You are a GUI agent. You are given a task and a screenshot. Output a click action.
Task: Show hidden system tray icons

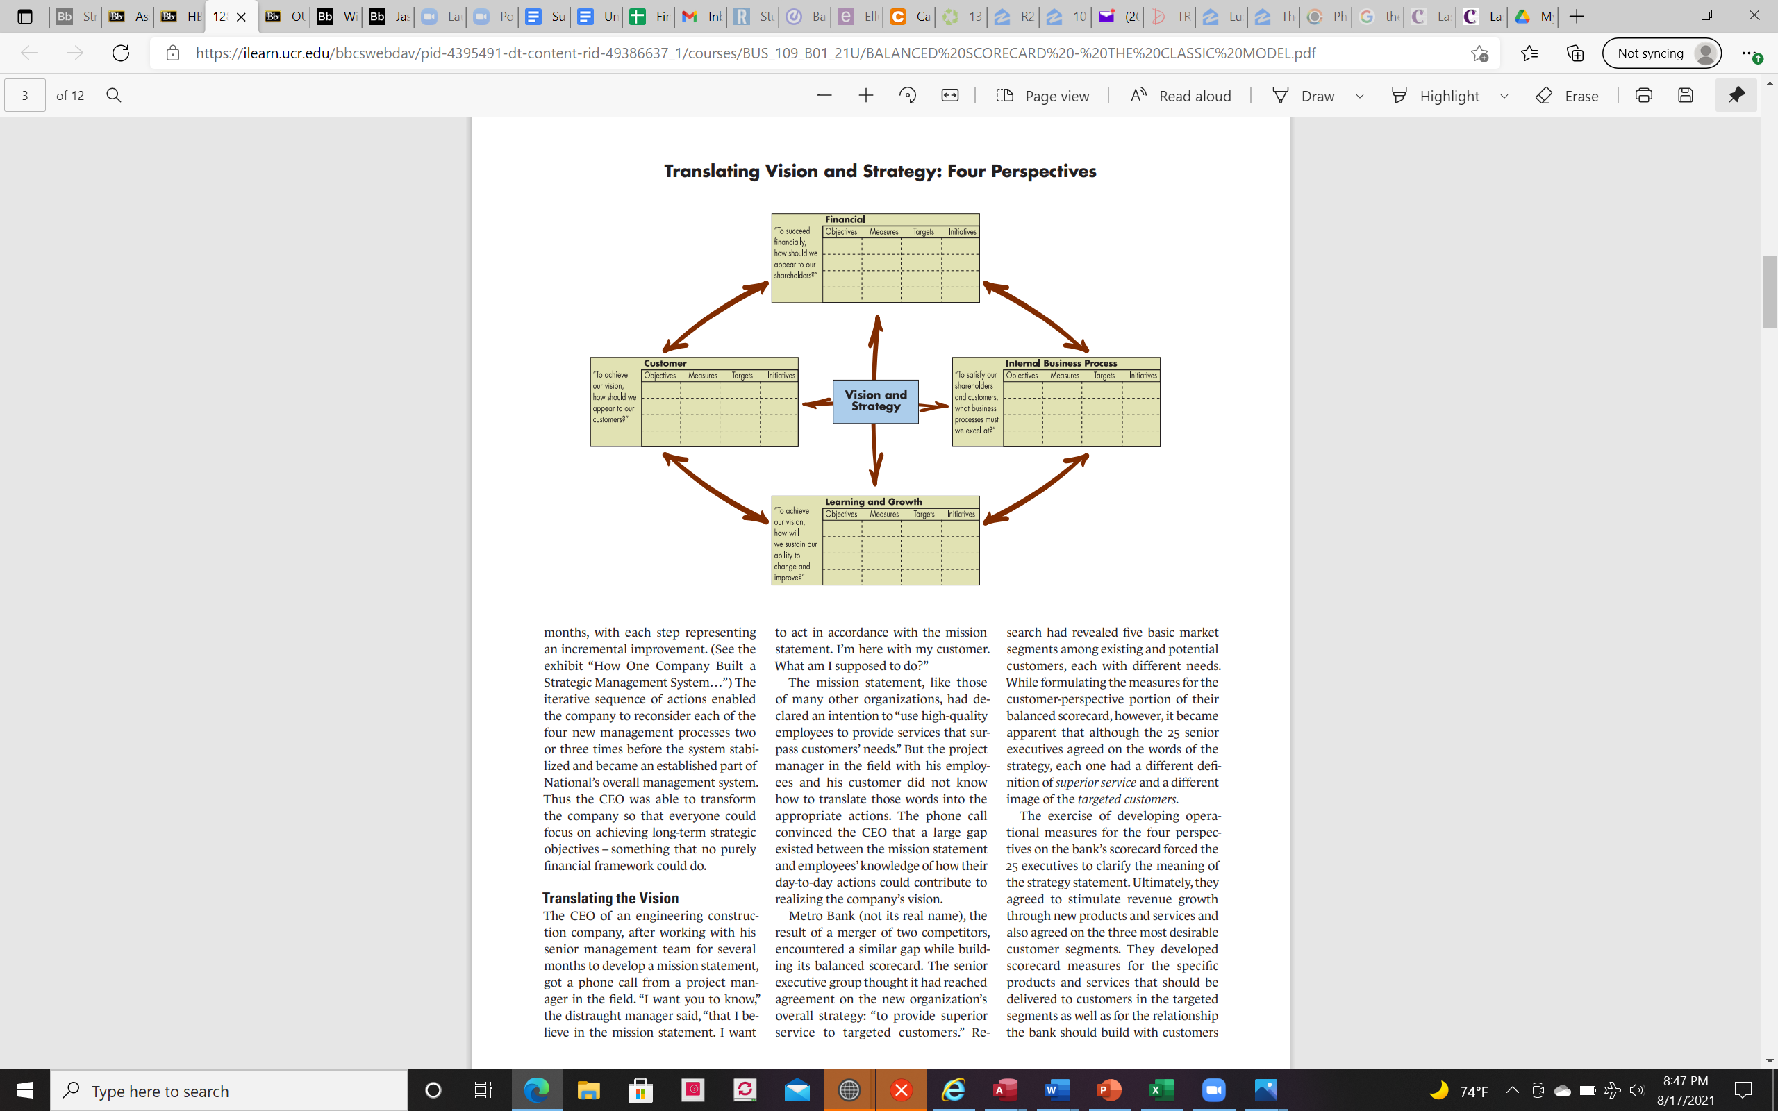click(x=1512, y=1090)
